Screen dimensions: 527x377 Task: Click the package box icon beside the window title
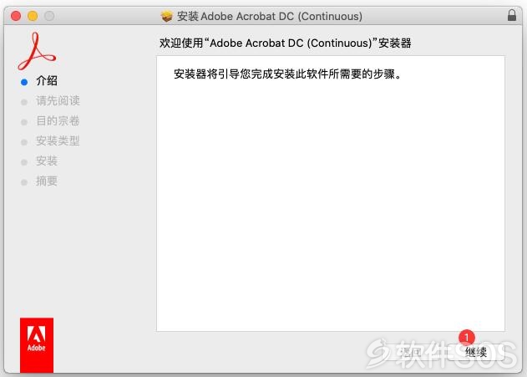tap(167, 16)
